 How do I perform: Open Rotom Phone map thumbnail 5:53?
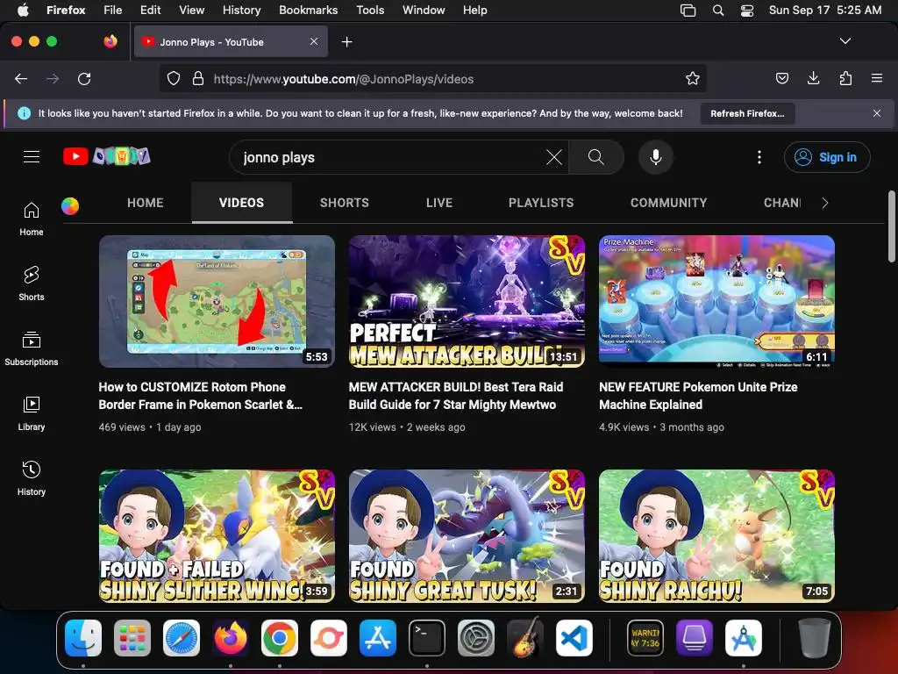217,302
